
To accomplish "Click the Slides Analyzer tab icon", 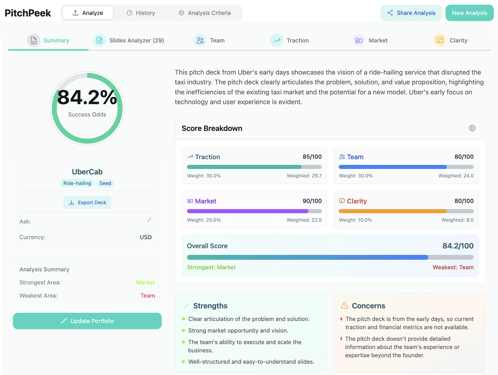I will coord(100,40).
